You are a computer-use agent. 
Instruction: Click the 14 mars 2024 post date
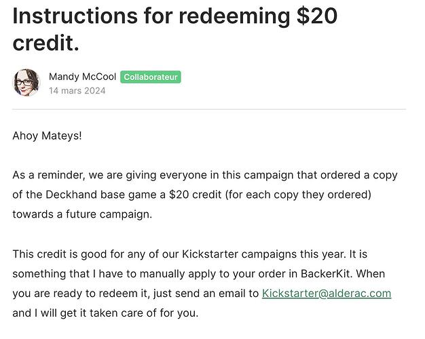pyautogui.click(x=77, y=91)
